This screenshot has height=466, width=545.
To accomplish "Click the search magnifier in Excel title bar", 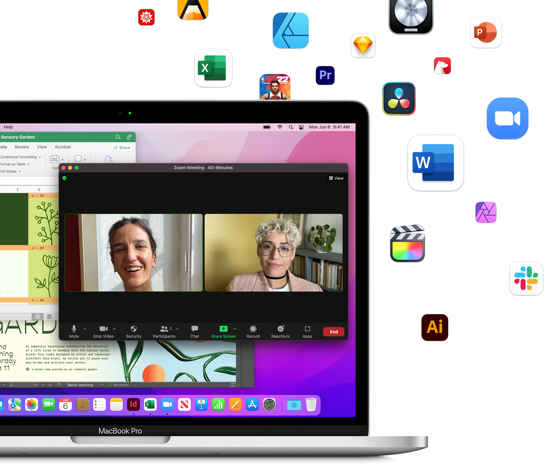I will pyautogui.click(x=118, y=137).
